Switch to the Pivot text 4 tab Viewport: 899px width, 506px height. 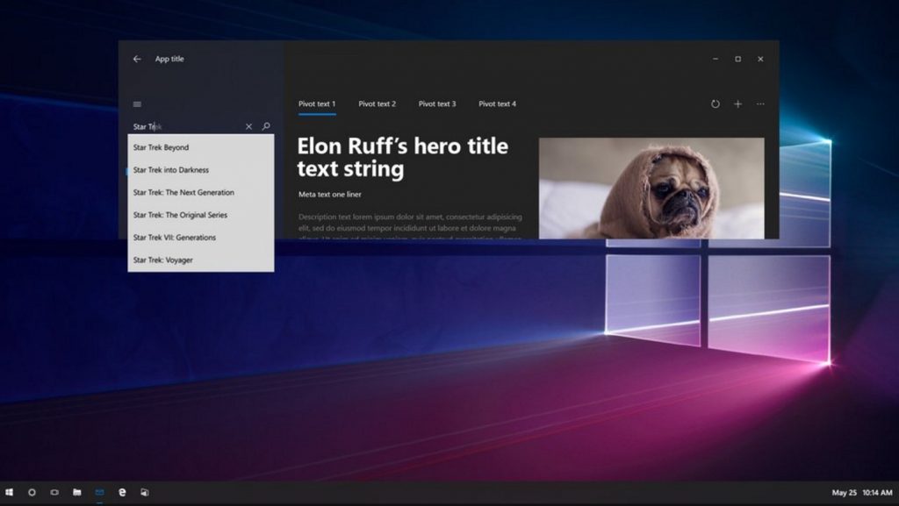click(497, 104)
